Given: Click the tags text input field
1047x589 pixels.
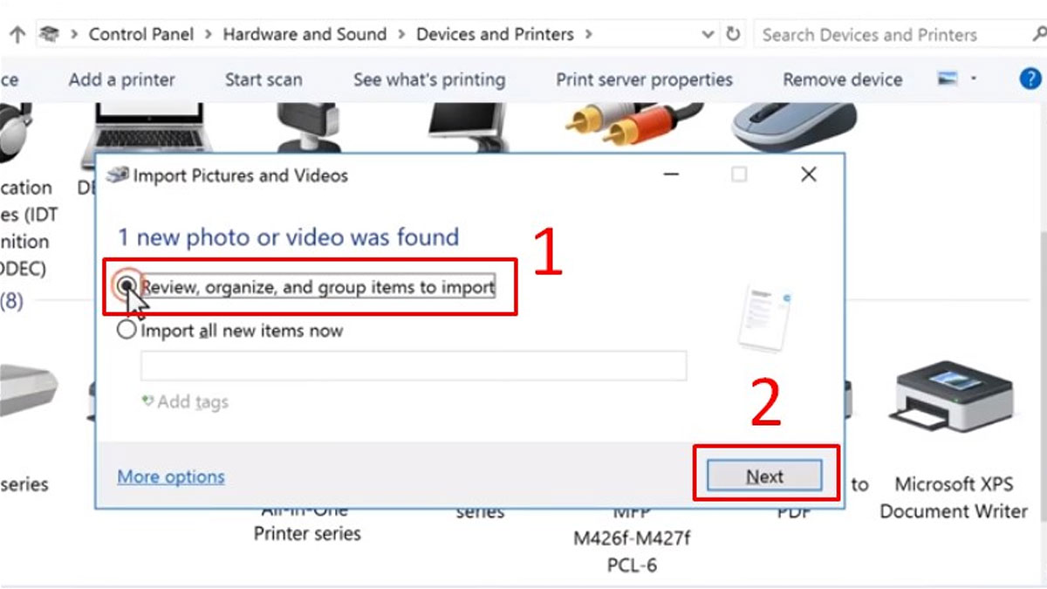Looking at the screenshot, I should point(413,366).
